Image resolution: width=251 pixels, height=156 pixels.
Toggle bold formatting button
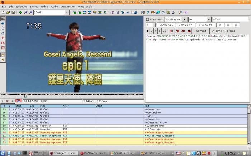click(x=148, y=31)
